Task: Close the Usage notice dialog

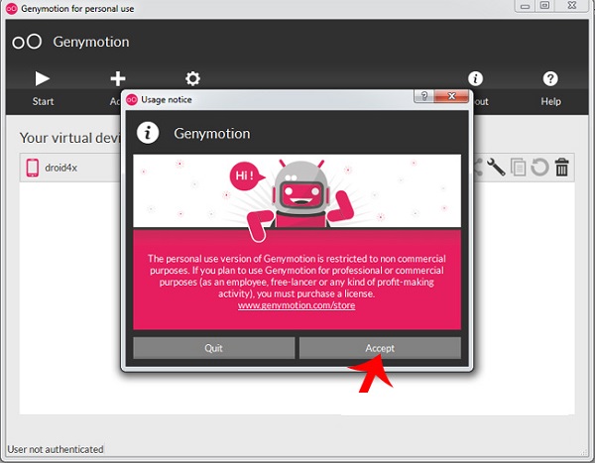Action: [451, 98]
